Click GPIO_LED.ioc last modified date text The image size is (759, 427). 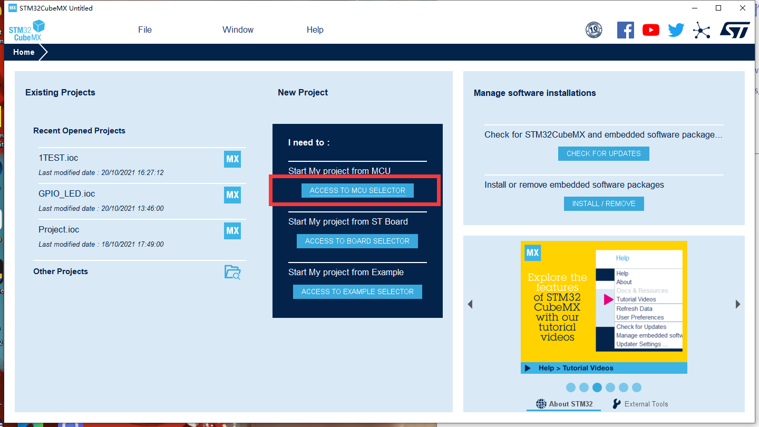[101, 209]
